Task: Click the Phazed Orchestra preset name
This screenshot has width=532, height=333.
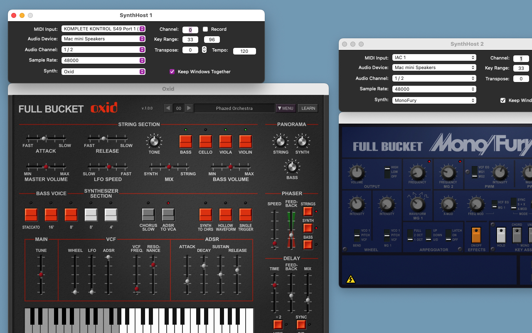Action: click(234, 108)
